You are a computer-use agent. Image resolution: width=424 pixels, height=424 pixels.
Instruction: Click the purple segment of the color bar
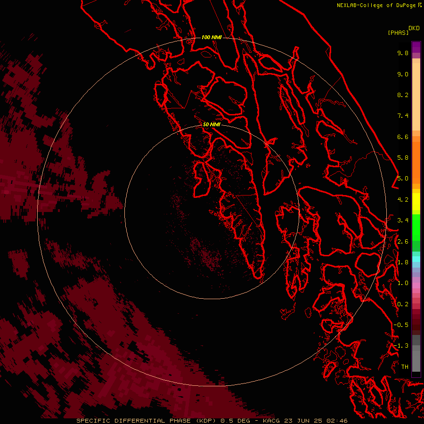coord(416,47)
